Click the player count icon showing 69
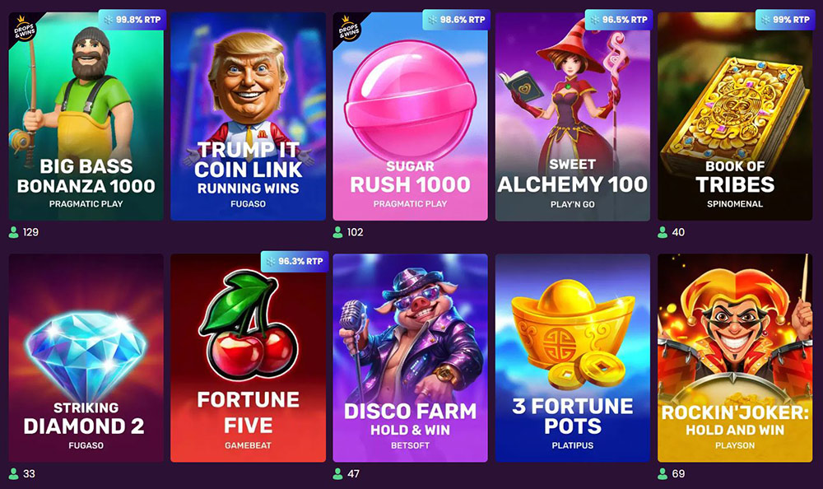The width and height of the screenshot is (823, 489). pos(663,473)
